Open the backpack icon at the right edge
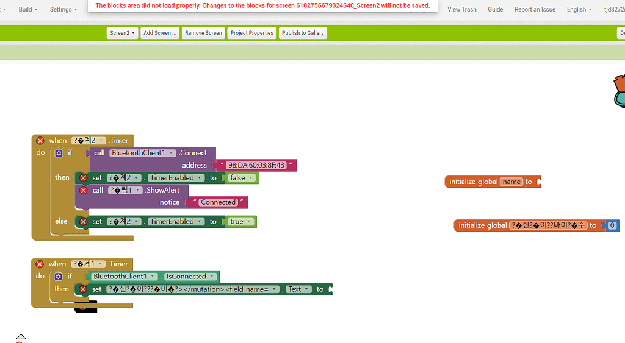 pos(619,91)
